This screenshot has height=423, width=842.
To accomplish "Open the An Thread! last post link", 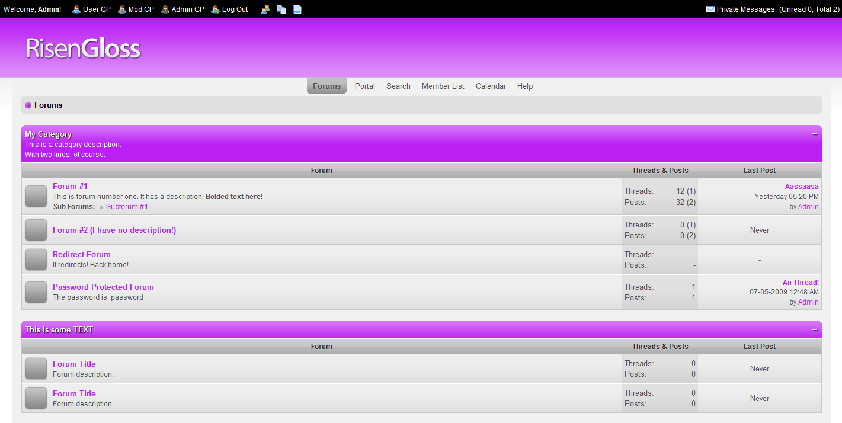I will point(801,283).
